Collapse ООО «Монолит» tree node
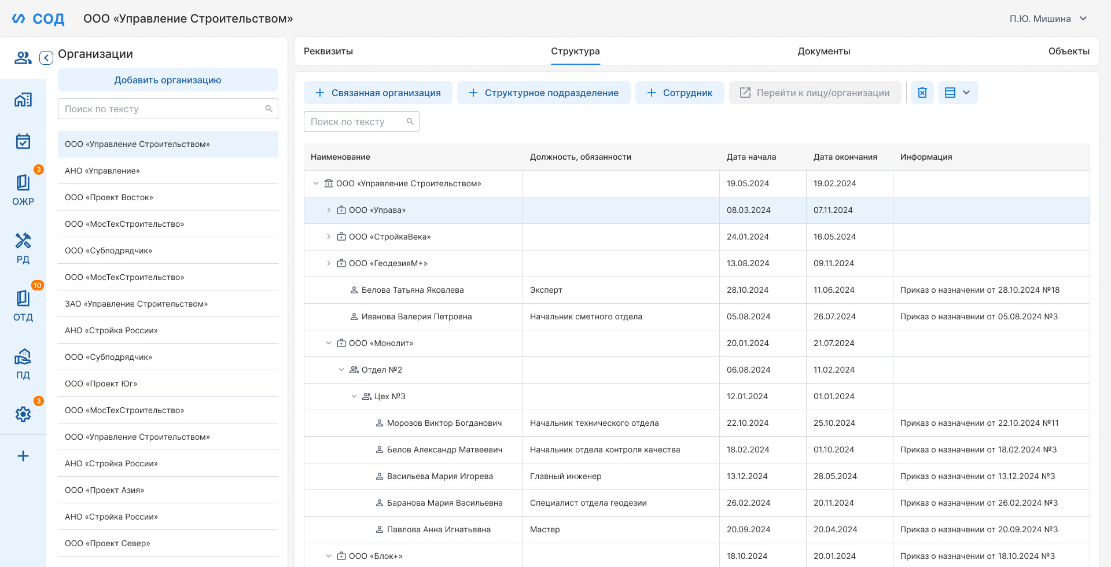Image resolution: width=1111 pixels, height=567 pixels. (x=329, y=343)
